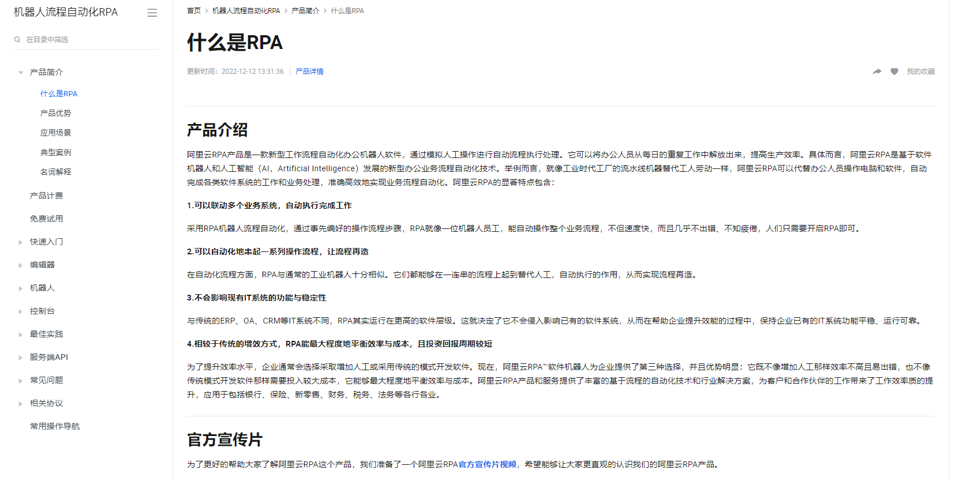
Task: Click the 产品介绍 section heading
Action: click(x=218, y=130)
